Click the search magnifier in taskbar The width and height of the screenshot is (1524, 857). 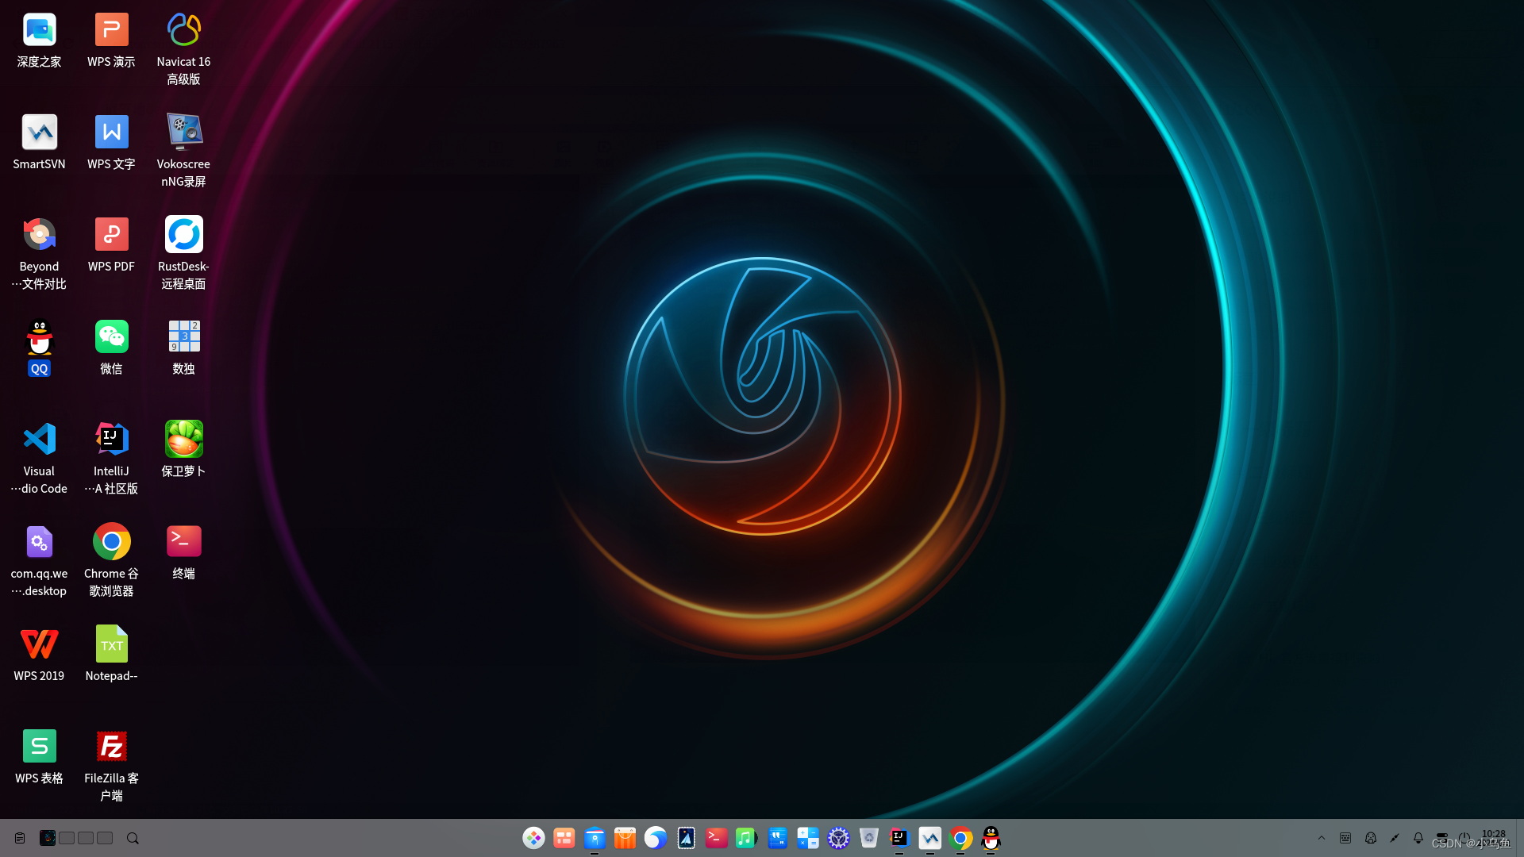pos(133,838)
